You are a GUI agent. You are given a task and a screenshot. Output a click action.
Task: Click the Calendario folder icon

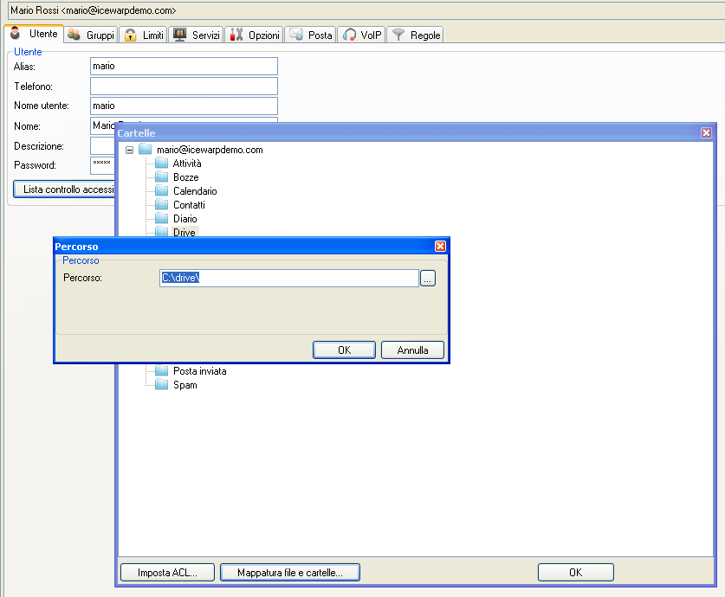[x=161, y=190]
